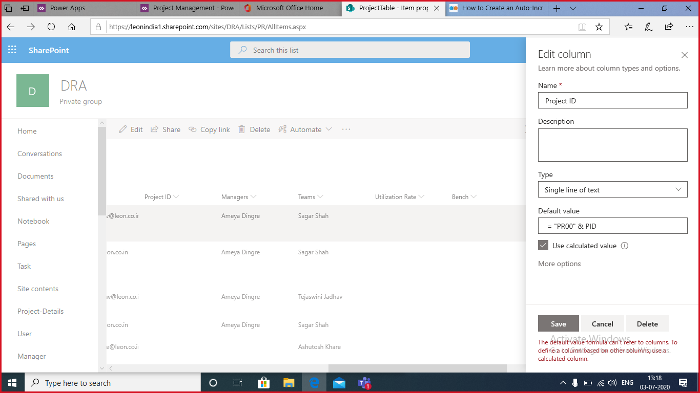Viewport: 700px width, 393px height.
Task: Open Microsoft Teams from the taskbar
Action: click(364, 382)
